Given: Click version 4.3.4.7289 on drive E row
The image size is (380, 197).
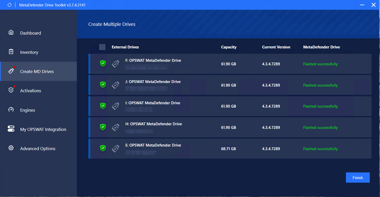Looking at the screenshot, I should coord(271,149).
